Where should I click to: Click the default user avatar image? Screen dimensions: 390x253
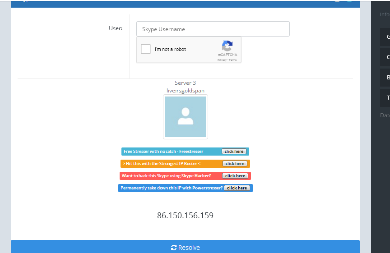point(186,117)
